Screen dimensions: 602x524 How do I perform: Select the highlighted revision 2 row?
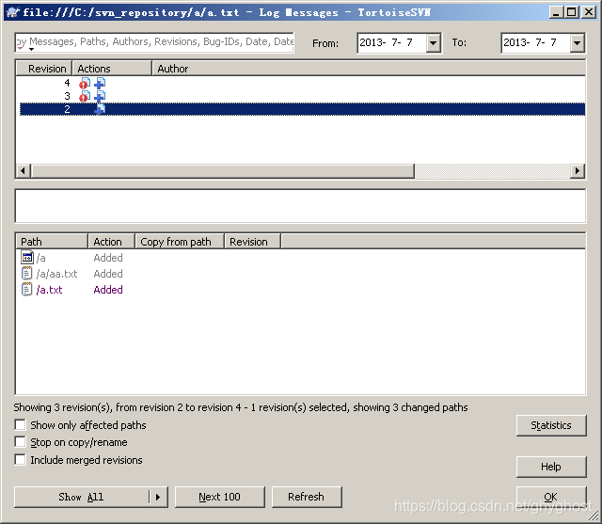click(x=300, y=109)
